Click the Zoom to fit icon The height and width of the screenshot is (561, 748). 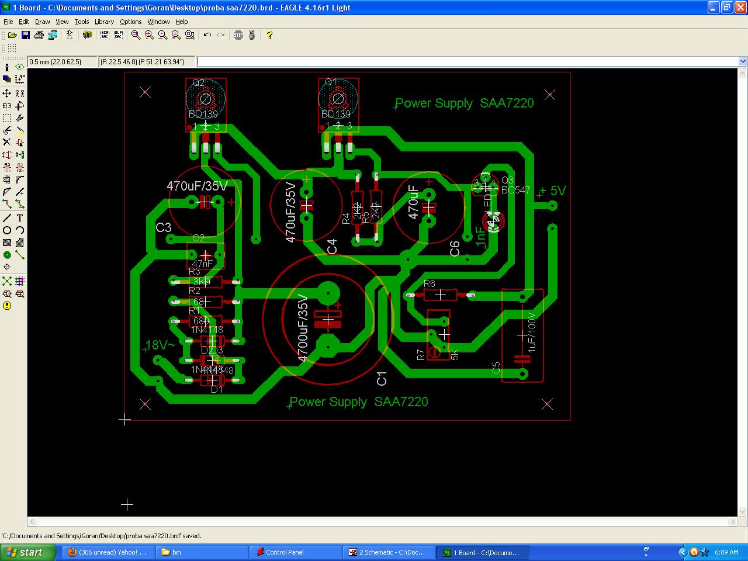pyautogui.click(x=136, y=35)
